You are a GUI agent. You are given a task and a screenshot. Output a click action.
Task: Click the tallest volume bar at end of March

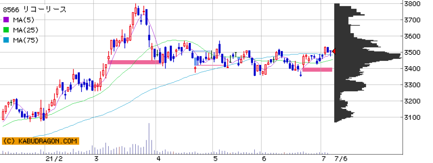149,138
